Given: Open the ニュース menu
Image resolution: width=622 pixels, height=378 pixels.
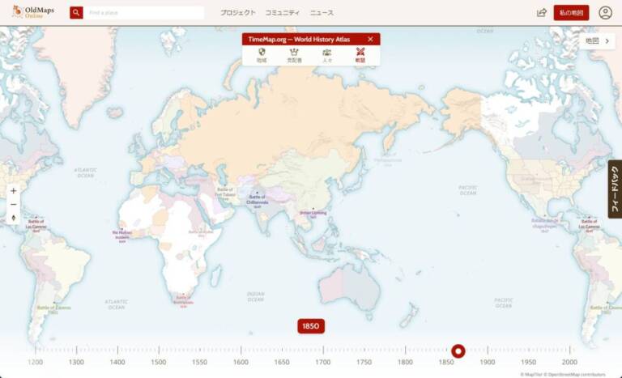Looking at the screenshot, I should coord(322,13).
